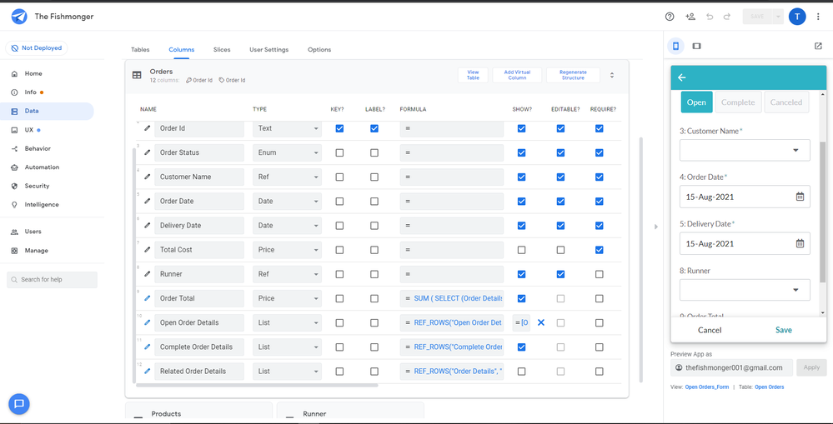The width and height of the screenshot is (833, 424).
Task: Click the horizontal scrollbar under columns
Action: (257, 385)
